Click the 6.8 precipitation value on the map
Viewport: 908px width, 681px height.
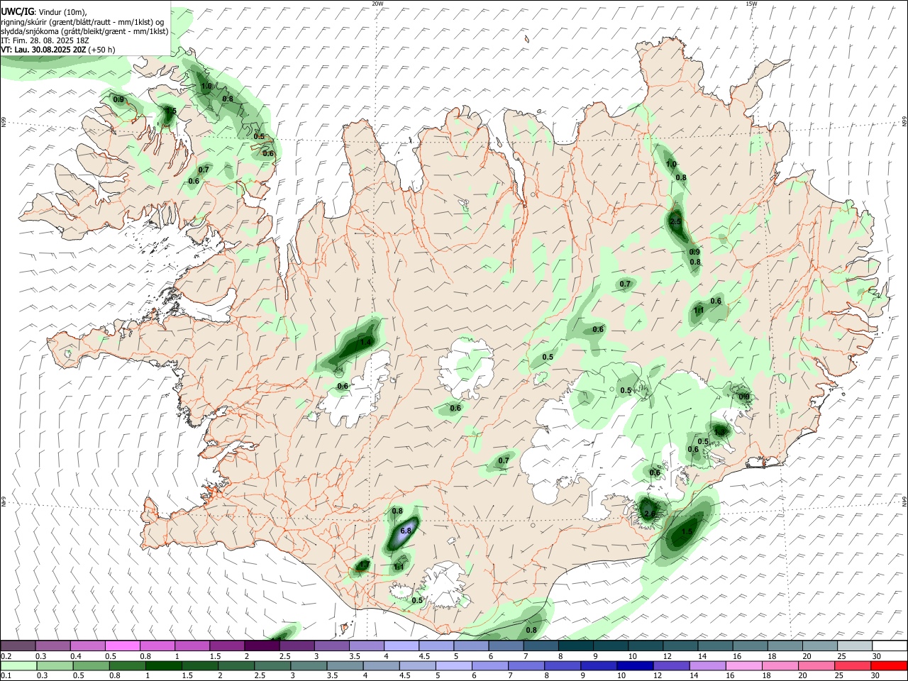tap(406, 531)
